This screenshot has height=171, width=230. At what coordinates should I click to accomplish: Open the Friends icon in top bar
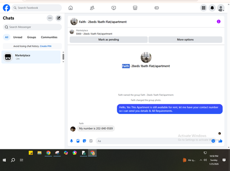(92, 8)
